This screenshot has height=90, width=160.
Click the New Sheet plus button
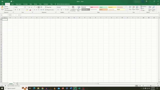[17, 83]
